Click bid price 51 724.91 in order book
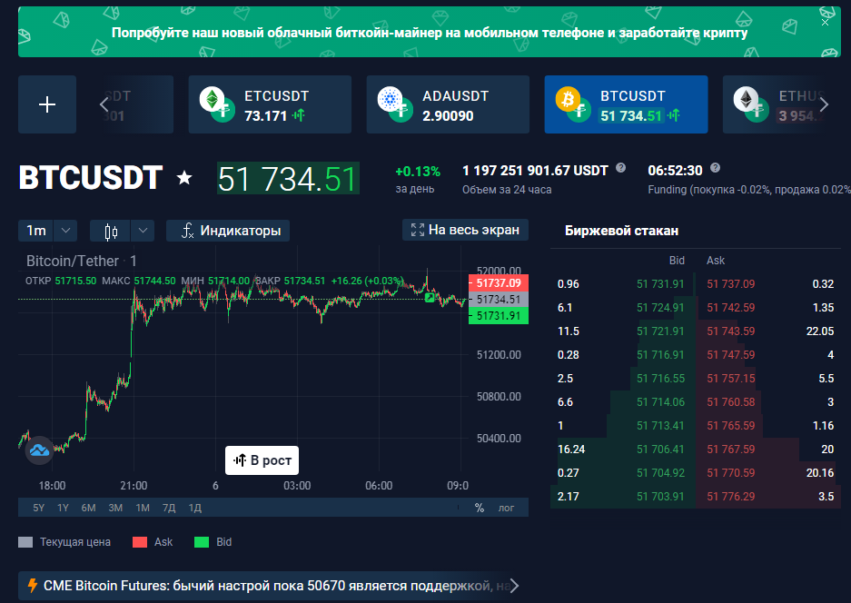 [660, 307]
